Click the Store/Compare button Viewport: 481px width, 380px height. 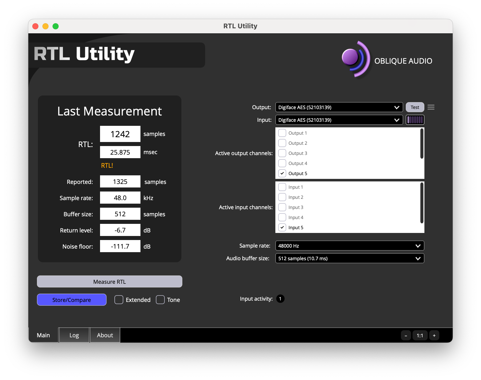pos(71,300)
